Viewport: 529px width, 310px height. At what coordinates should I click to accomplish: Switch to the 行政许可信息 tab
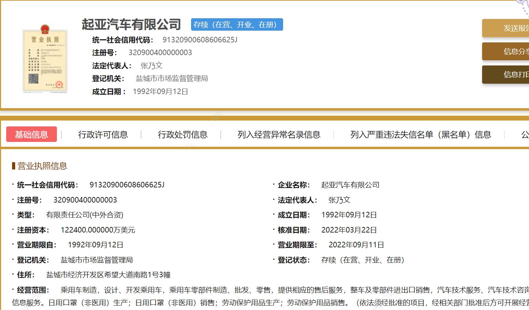click(103, 135)
